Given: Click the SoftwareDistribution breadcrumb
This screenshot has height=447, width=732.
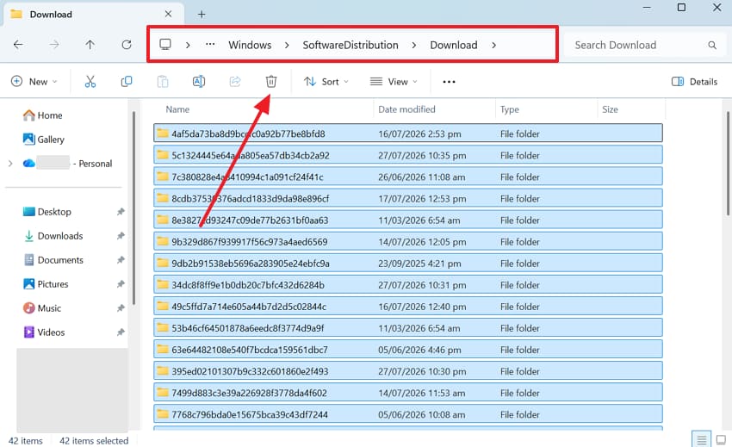Looking at the screenshot, I should coord(350,45).
